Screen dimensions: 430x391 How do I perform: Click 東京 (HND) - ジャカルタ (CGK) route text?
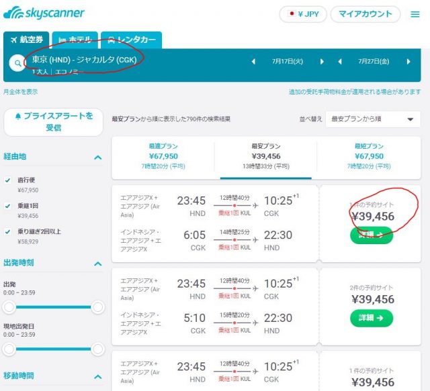click(84, 60)
